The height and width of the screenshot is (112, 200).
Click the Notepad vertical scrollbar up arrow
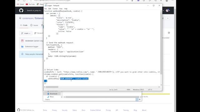click(x=161, y=11)
